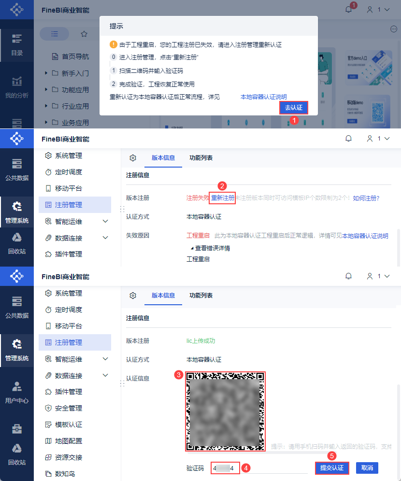Open 用户中心 in the left sidebar
Image resolution: width=401 pixels, height=481 pixels.
click(x=17, y=392)
